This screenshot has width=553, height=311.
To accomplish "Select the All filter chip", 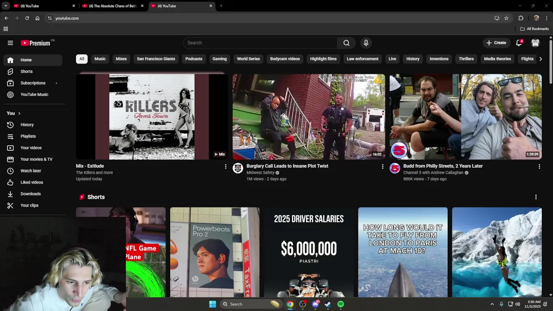I will coord(82,59).
